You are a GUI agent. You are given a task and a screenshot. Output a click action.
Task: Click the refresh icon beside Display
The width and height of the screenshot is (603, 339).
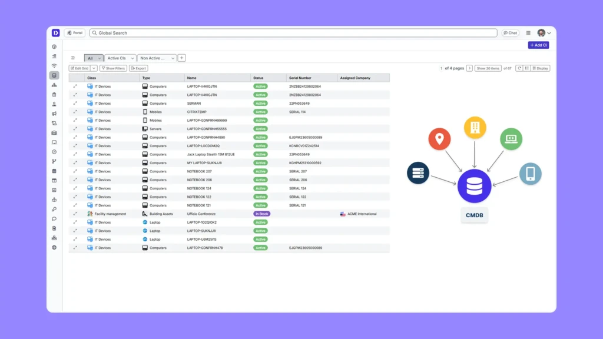coord(519,68)
